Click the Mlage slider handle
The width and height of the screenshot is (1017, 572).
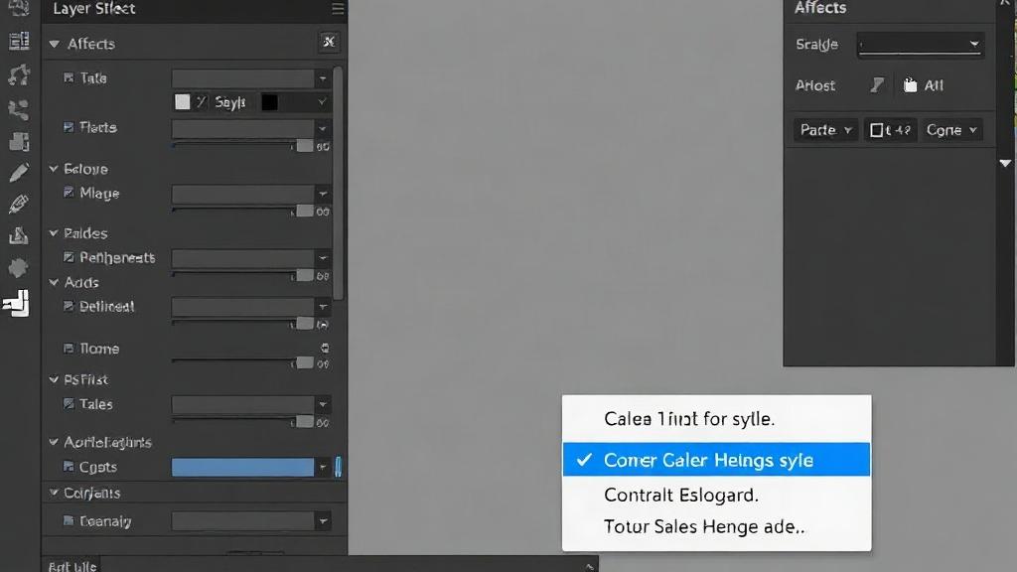click(305, 211)
